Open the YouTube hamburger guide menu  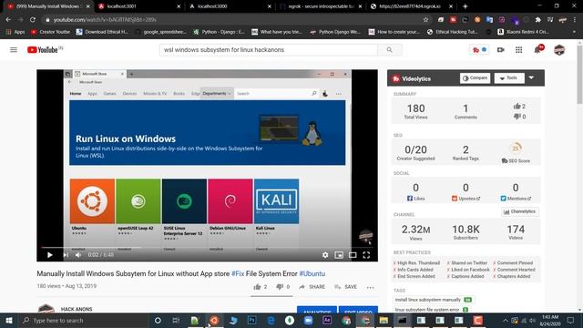(14, 50)
